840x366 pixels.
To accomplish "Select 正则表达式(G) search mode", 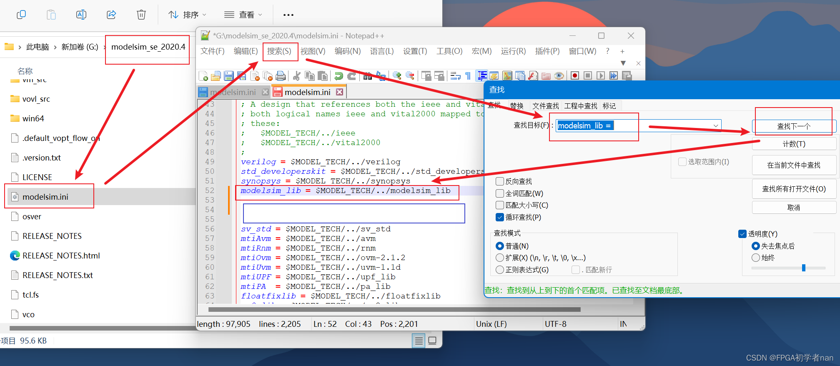I will tap(500, 270).
